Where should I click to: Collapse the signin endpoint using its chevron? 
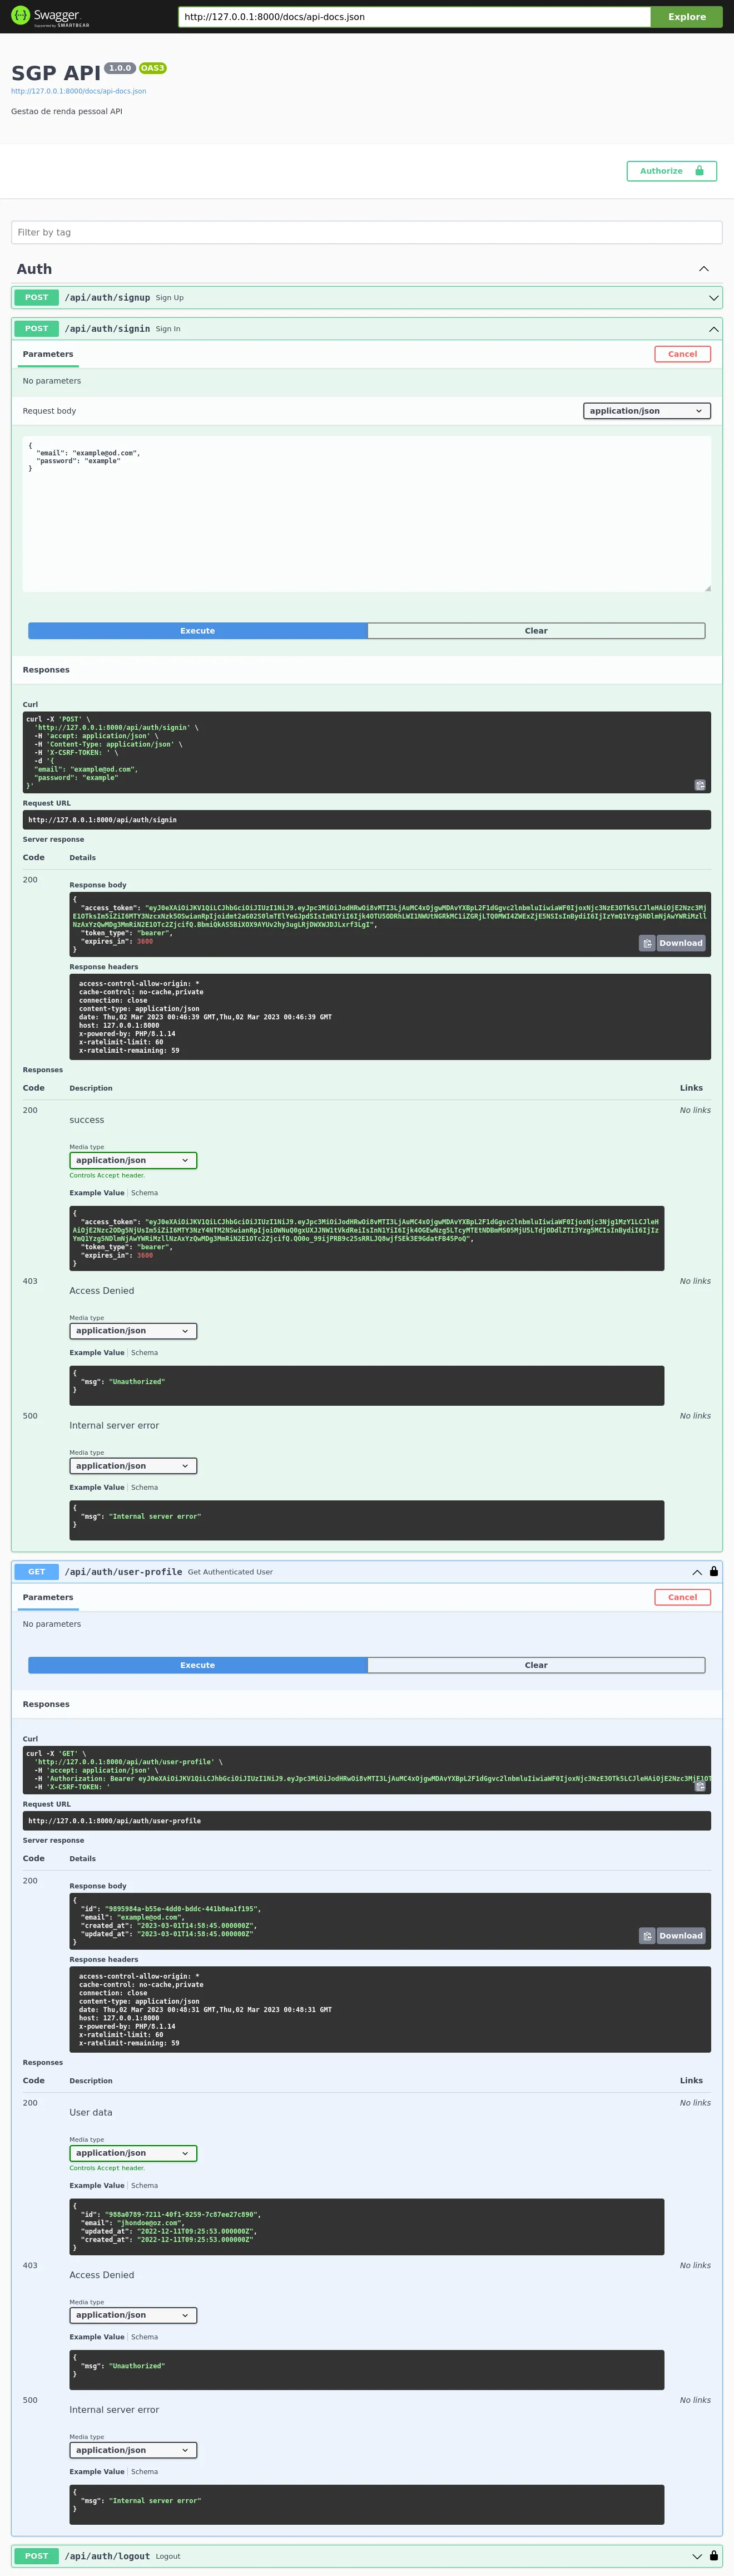[714, 329]
